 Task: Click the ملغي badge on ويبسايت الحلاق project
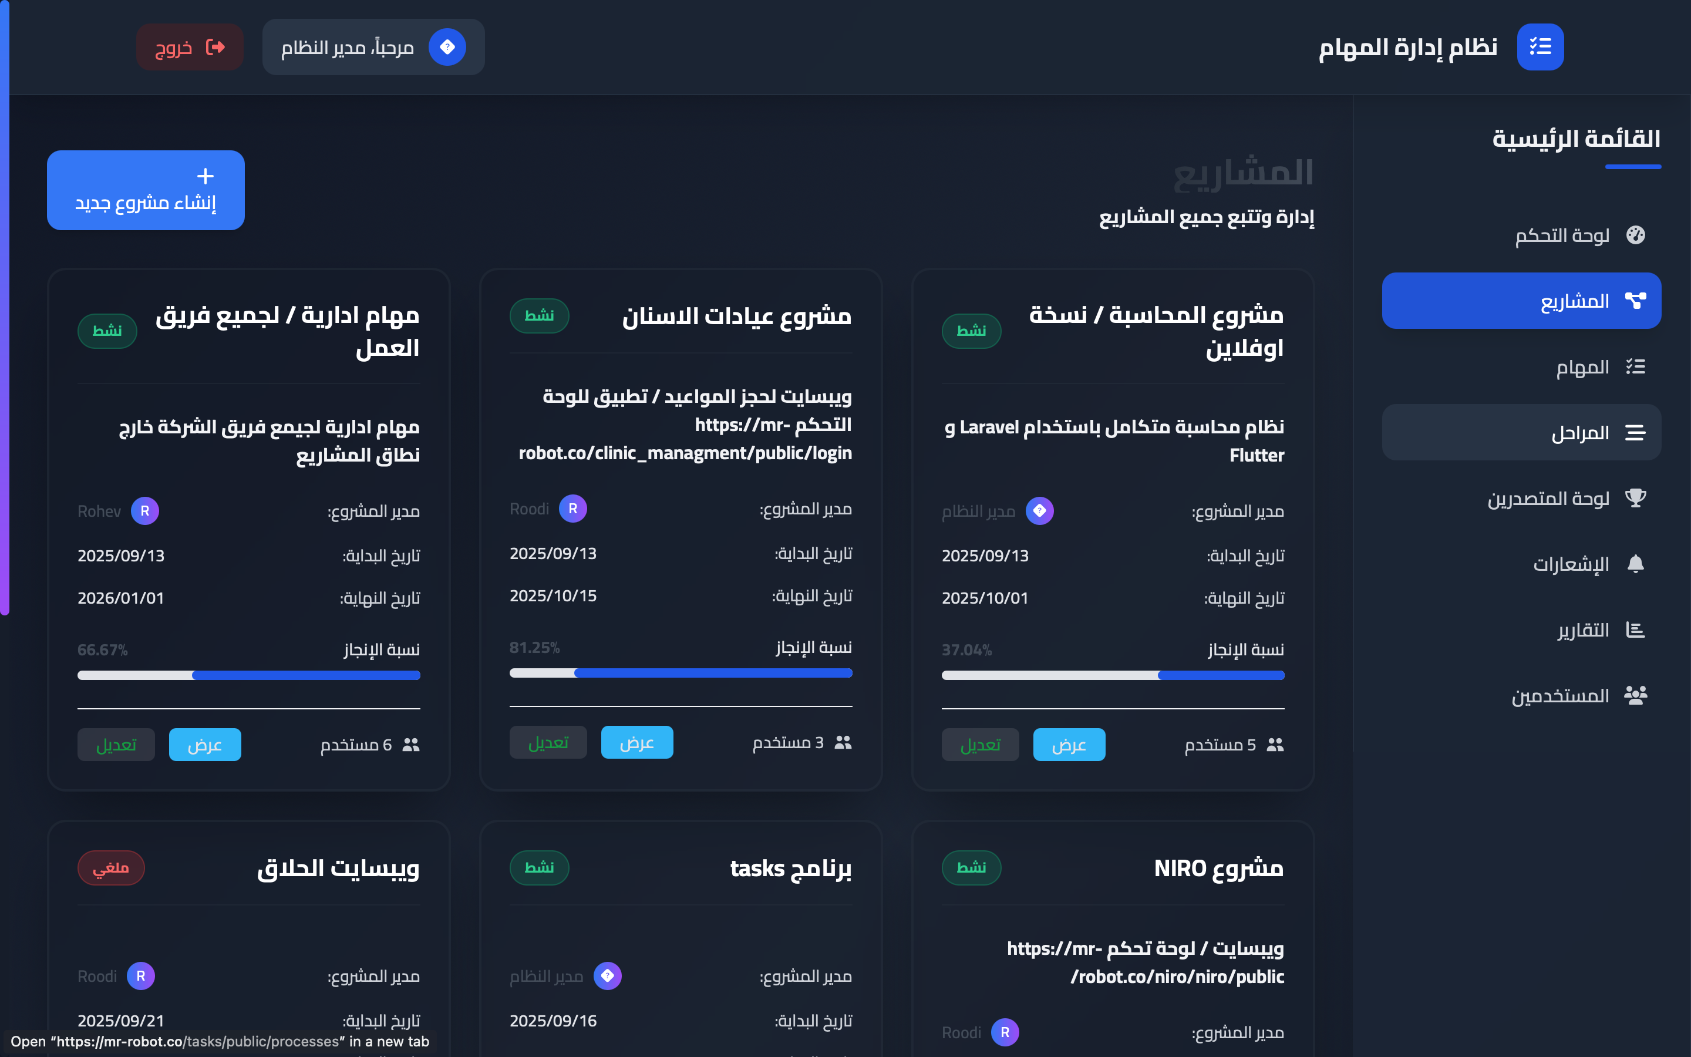pos(111,867)
